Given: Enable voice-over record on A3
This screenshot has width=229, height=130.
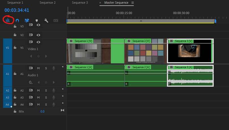Looking at the screenshot, I should 54,97.
